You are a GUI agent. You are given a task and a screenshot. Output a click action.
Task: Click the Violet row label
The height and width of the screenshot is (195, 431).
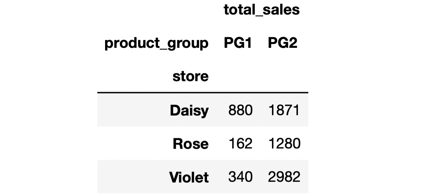tap(189, 177)
